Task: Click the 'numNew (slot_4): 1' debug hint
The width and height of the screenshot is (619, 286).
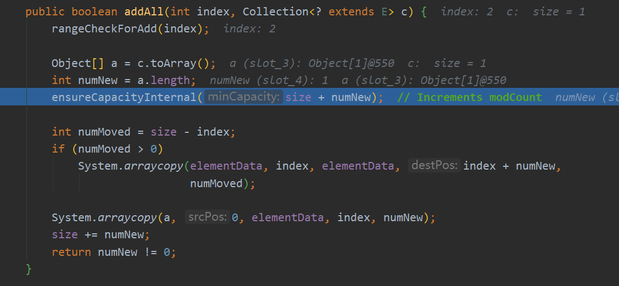Action: point(269,81)
